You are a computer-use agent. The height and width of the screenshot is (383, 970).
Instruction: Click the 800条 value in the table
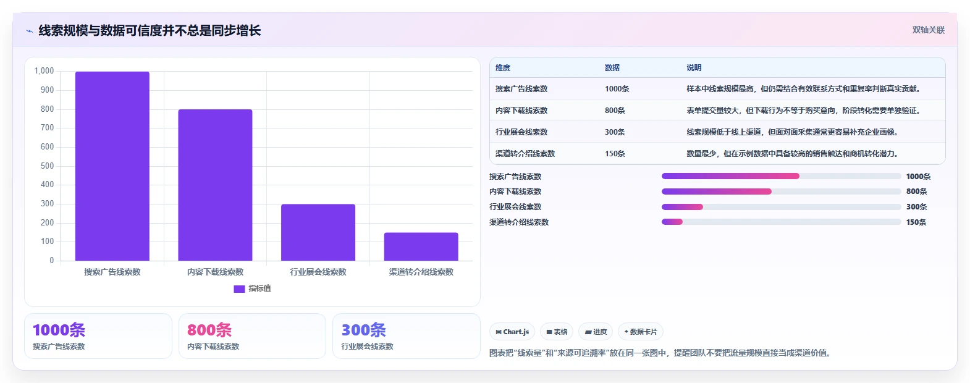615,111
